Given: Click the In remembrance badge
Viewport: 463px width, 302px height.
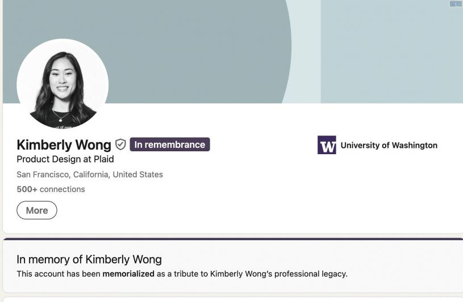Looking at the screenshot, I should (x=170, y=144).
